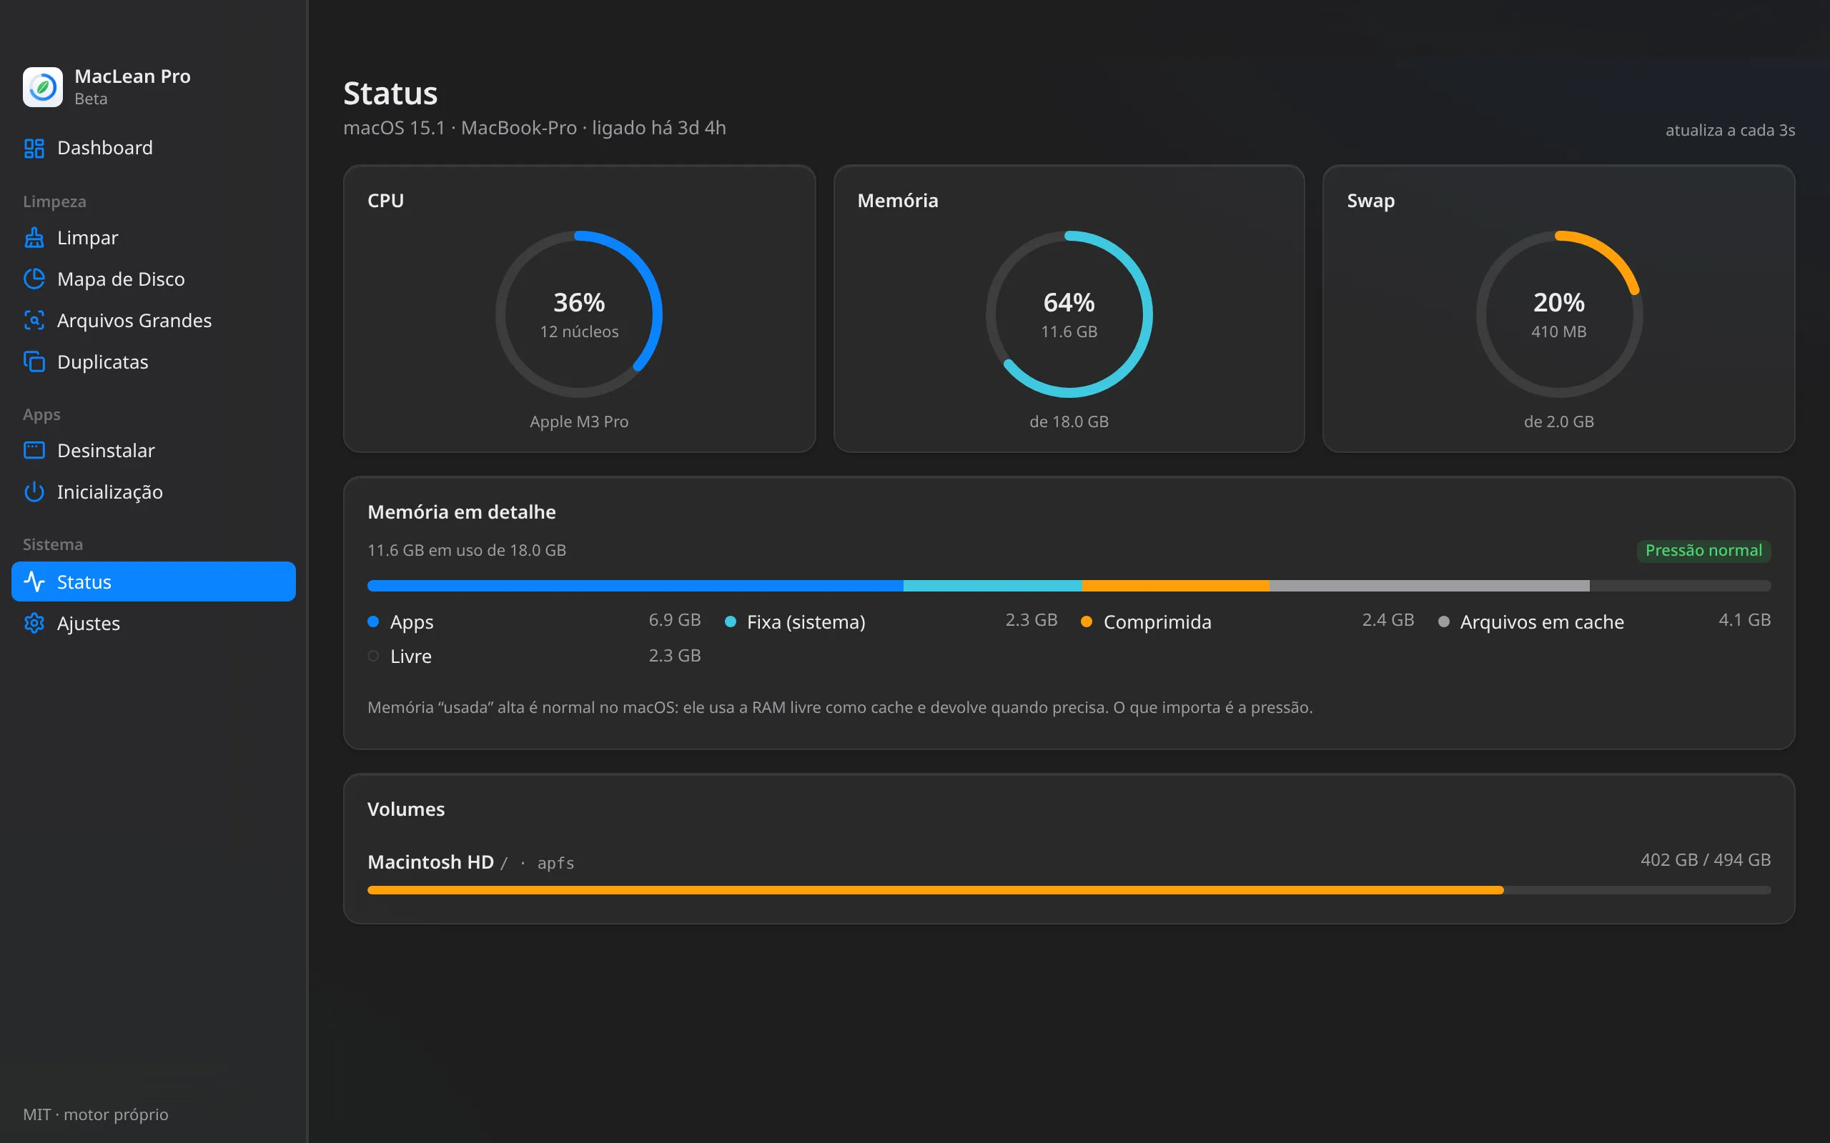Click the 402 GB / 494 GB value
Screen dimensions: 1830x1143
[x=1705, y=859]
